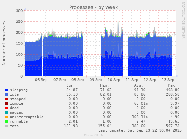Viewport: 187px width, 139px height.
Task: Click the 'runnable' legend label
Action: 19,121
